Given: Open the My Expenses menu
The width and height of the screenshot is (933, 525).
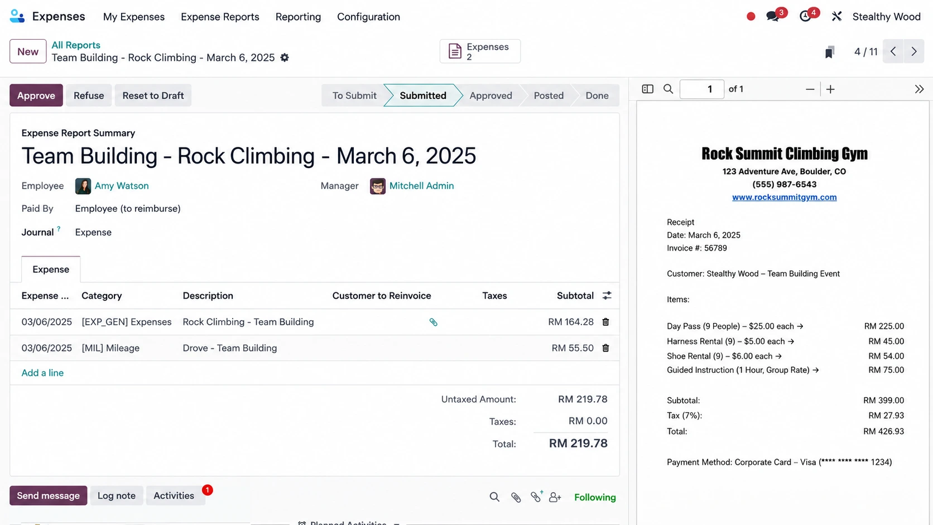Looking at the screenshot, I should [x=134, y=17].
